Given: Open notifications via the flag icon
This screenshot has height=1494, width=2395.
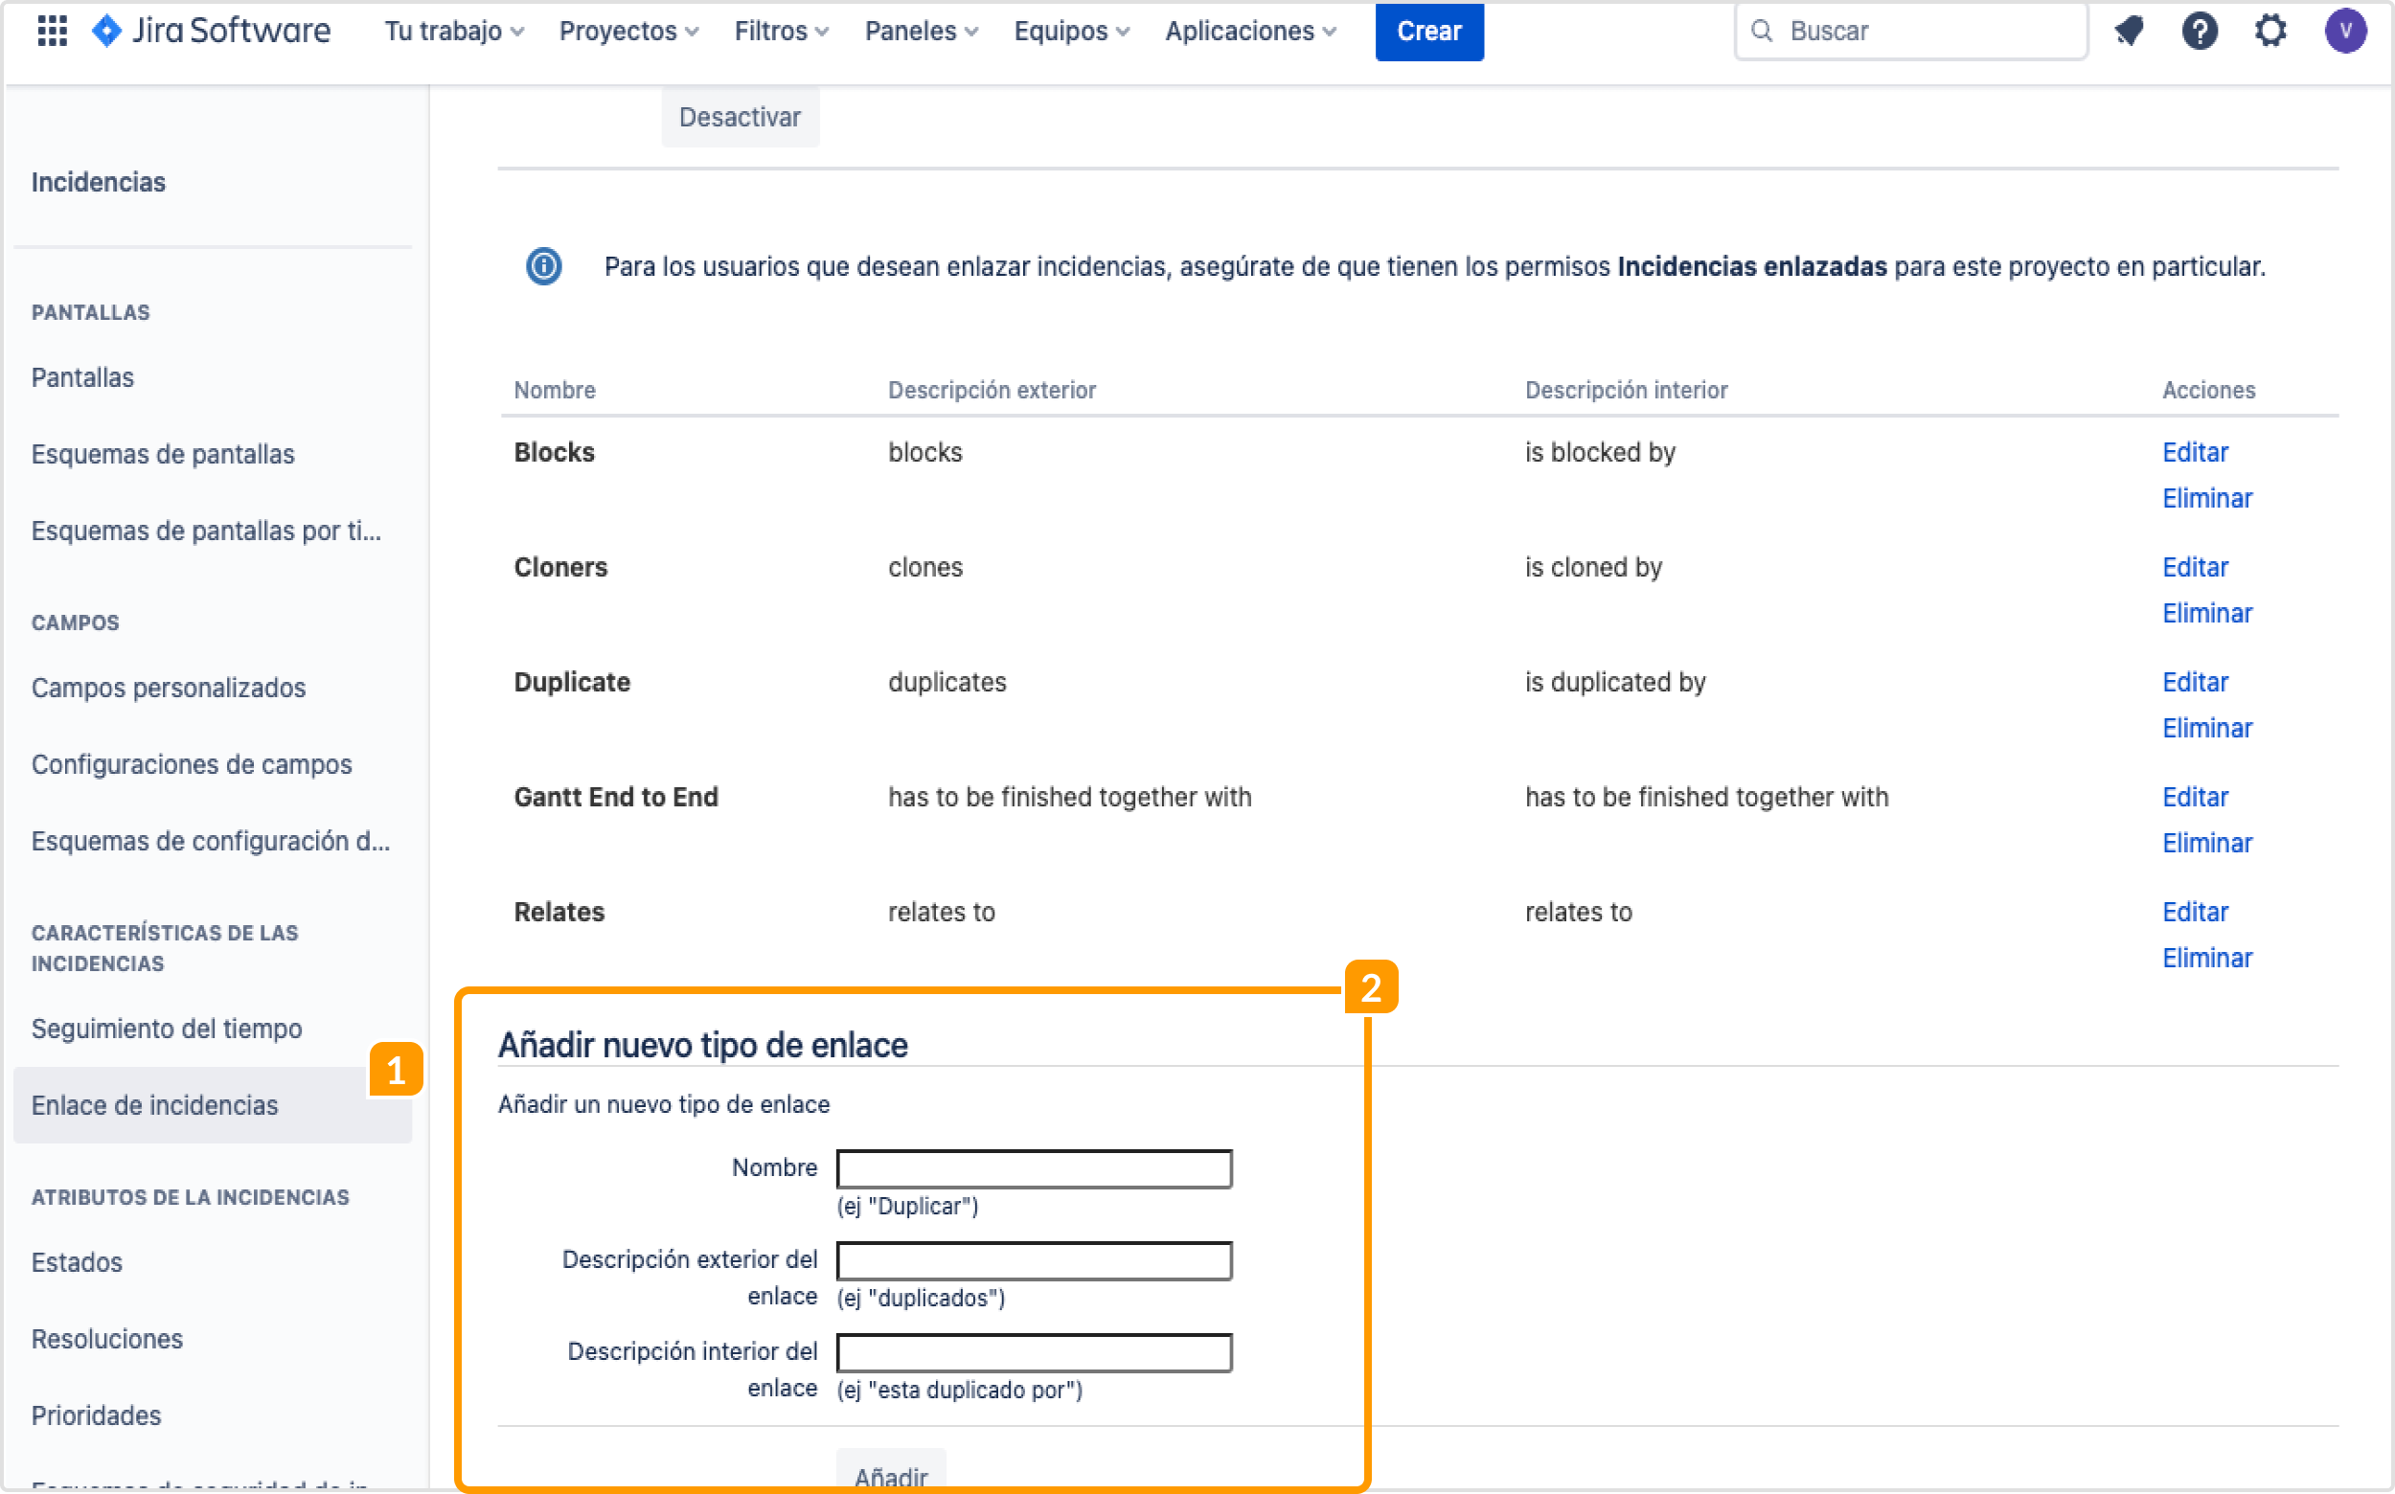Looking at the screenshot, I should click(x=2129, y=31).
